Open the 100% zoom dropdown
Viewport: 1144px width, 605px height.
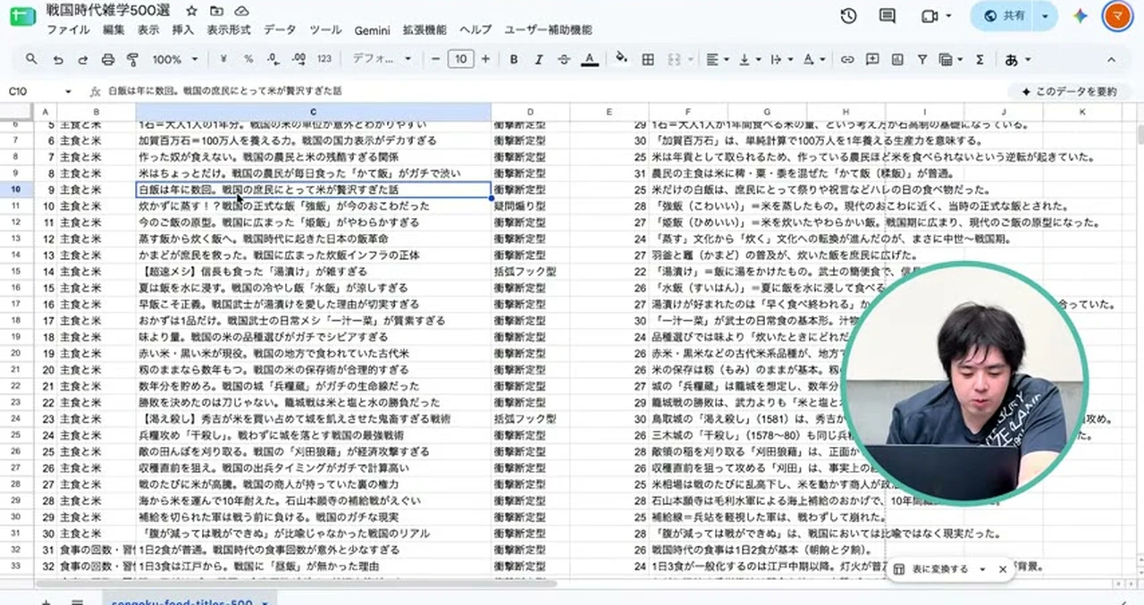174,59
